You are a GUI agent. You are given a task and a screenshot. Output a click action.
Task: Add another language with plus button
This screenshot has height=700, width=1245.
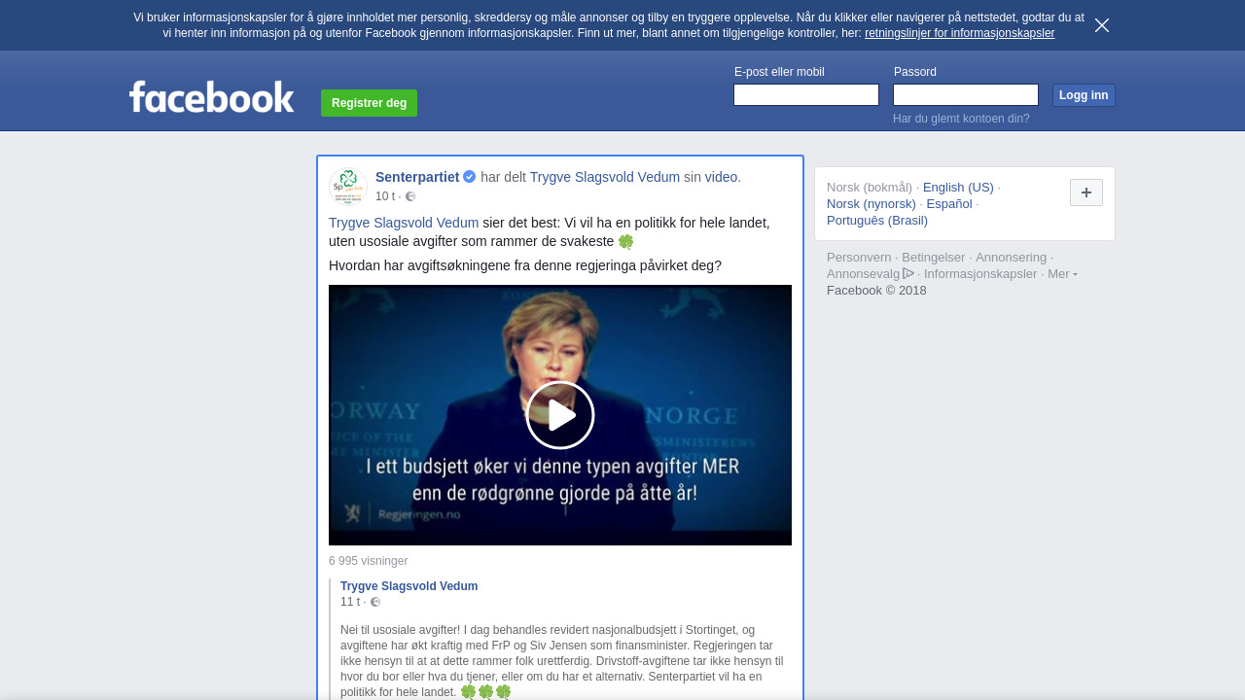[1086, 192]
